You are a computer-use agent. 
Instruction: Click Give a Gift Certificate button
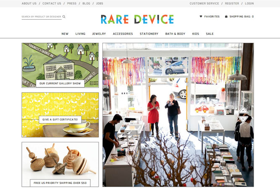pyautogui.click(x=60, y=119)
